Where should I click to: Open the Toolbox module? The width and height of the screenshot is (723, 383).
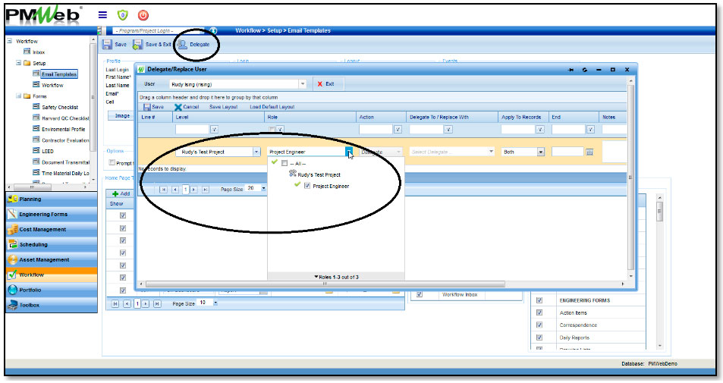51,305
